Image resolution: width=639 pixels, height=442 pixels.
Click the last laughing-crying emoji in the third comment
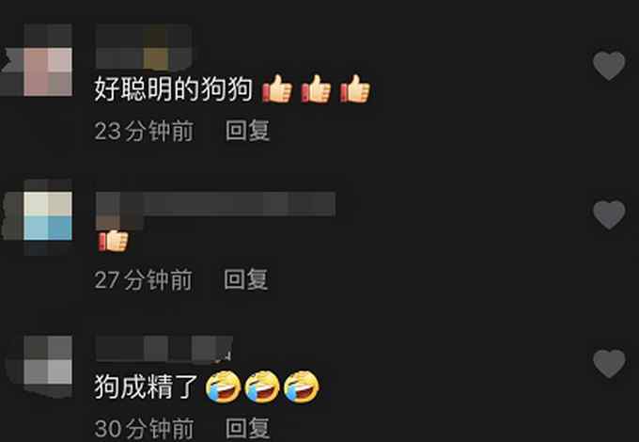pyautogui.click(x=301, y=387)
